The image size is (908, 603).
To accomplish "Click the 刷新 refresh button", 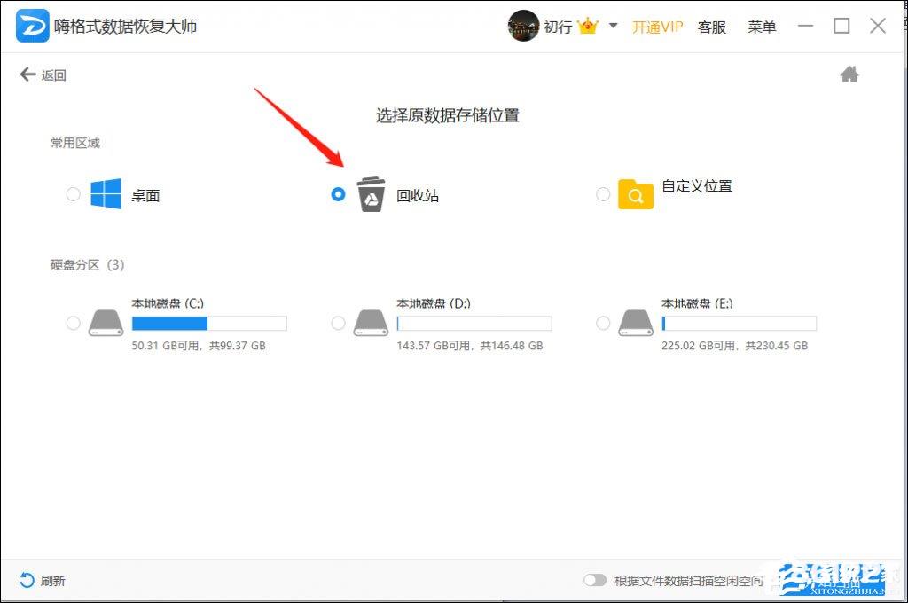I will [x=43, y=581].
